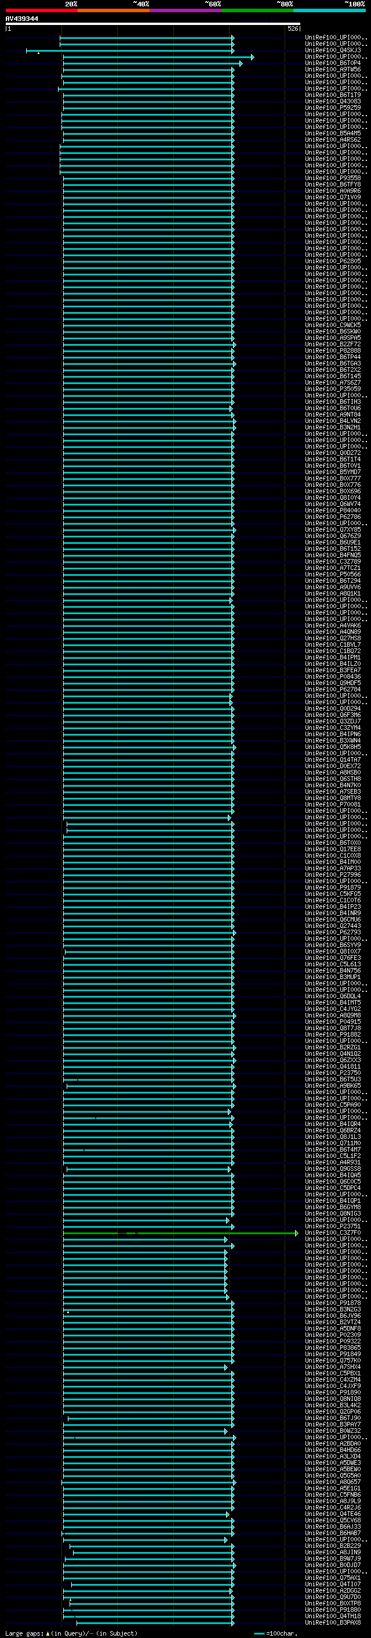Screen dimensions: 371x1638
Task: Click hit label UniRef100_A8Q9M8
Action: click(x=333, y=1015)
